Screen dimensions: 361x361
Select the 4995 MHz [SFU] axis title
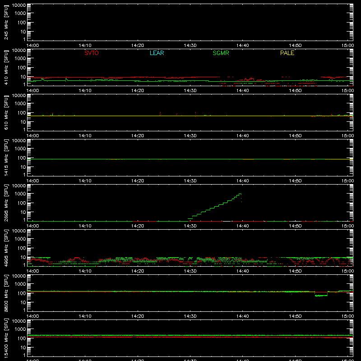click(x=6, y=248)
